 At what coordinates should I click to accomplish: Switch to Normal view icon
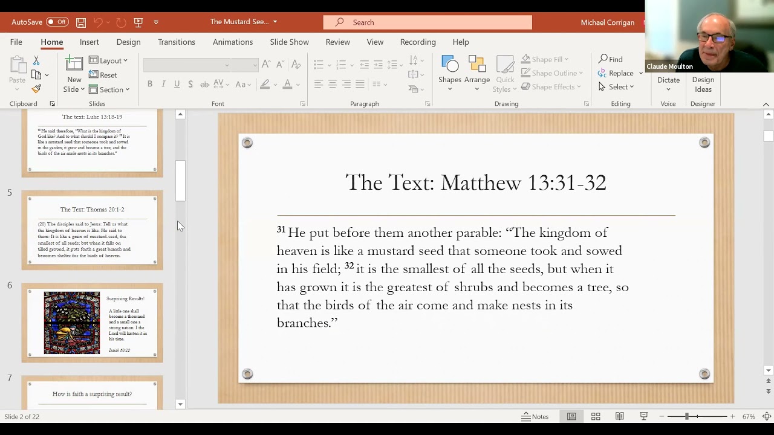click(571, 416)
